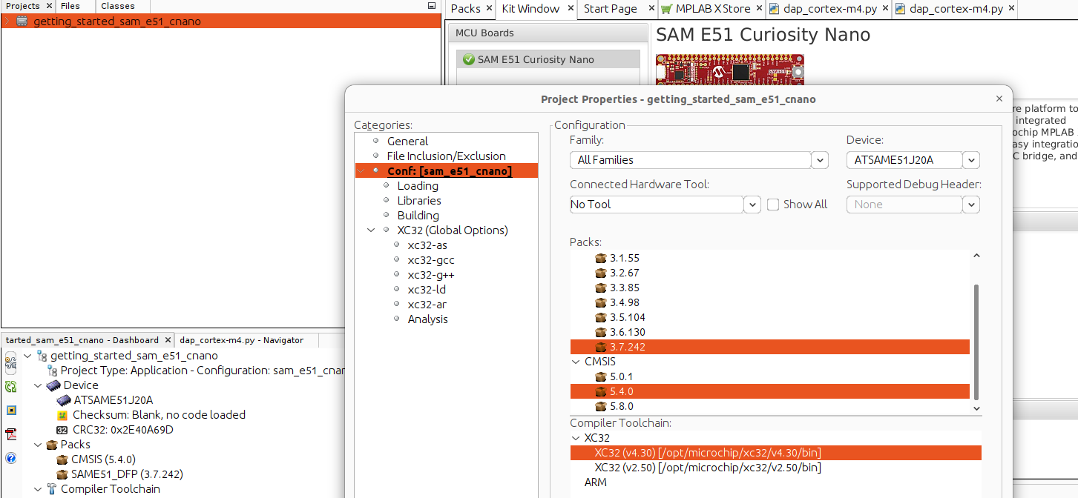Click the Checksum puzzle icon in Dashboard
1078x498 pixels.
(x=63, y=415)
